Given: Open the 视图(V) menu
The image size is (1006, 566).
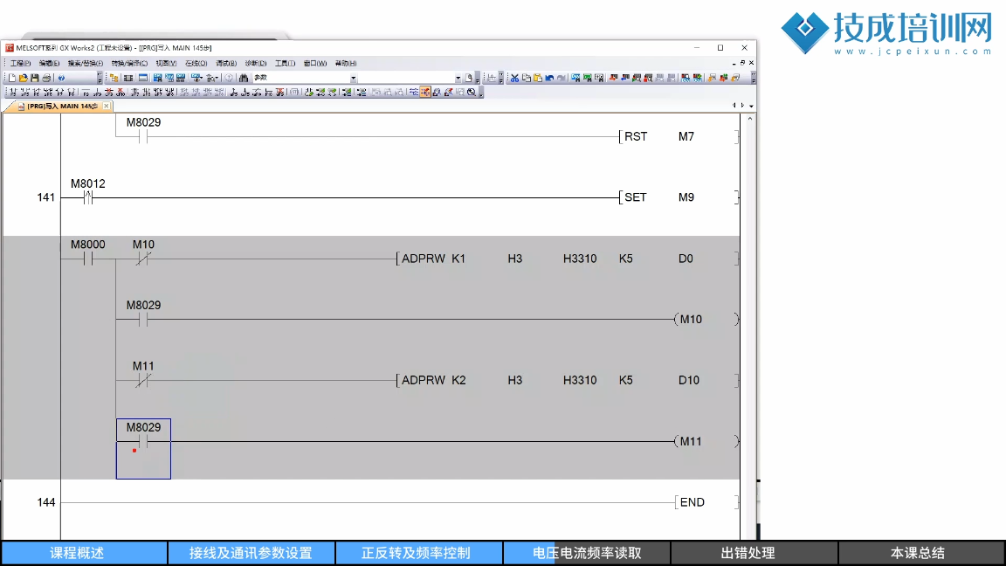Looking at the screenshot, I should coord(166,64).
